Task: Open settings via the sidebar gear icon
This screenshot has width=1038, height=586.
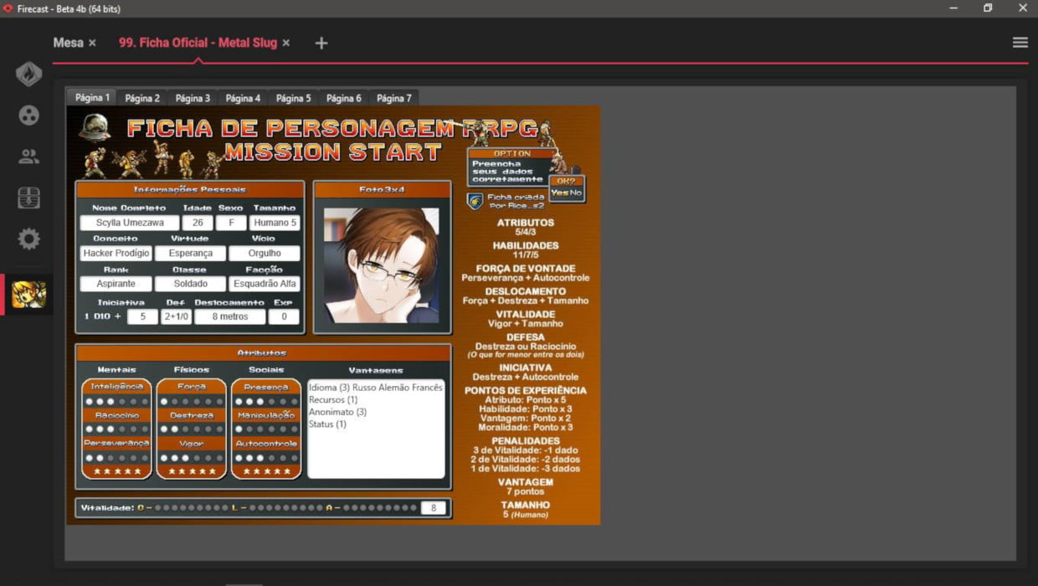Action: 29,239
